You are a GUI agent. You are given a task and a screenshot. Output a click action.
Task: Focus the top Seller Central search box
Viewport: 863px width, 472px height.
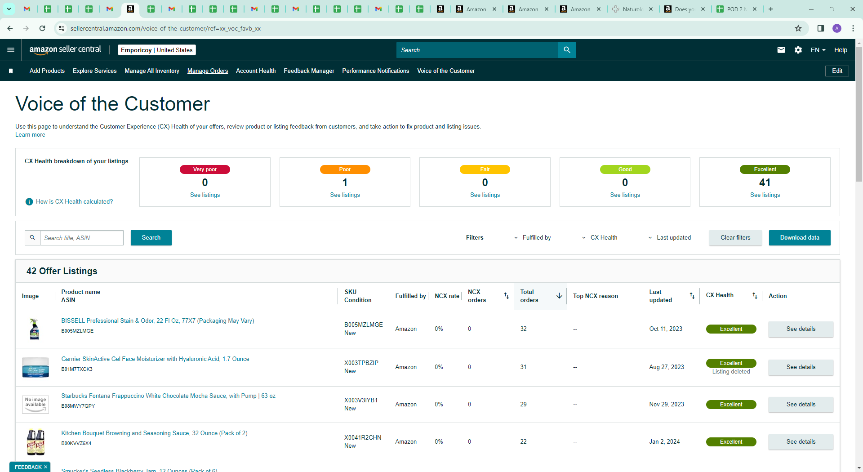click(x=477, y=50)
